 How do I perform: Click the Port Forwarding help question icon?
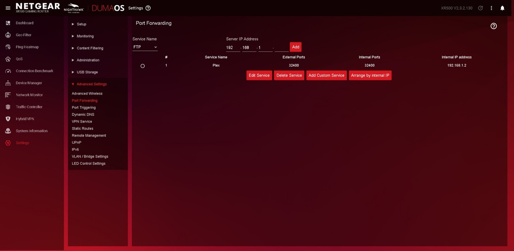[494, 26]
